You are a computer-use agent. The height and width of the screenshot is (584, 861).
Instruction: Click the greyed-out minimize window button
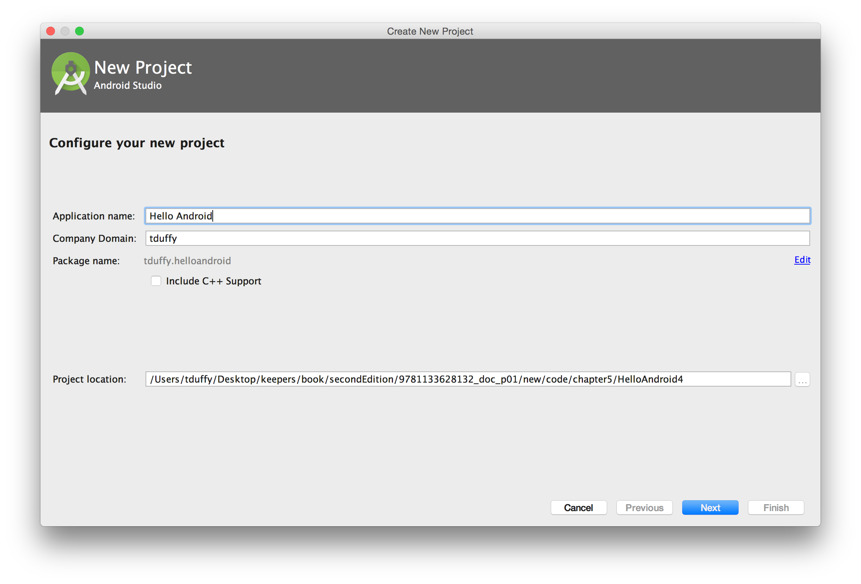(x=65, y=31)
